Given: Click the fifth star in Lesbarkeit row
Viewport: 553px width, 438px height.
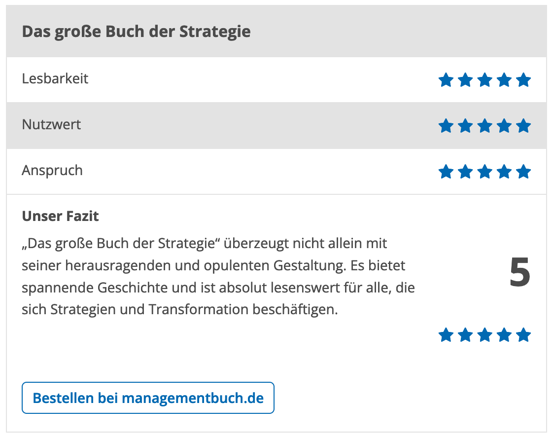Looking at the screenshot, I should click(x=523, y=80).
